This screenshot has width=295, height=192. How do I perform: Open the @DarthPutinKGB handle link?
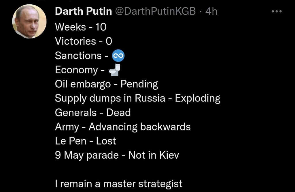(x=156, y=11)
